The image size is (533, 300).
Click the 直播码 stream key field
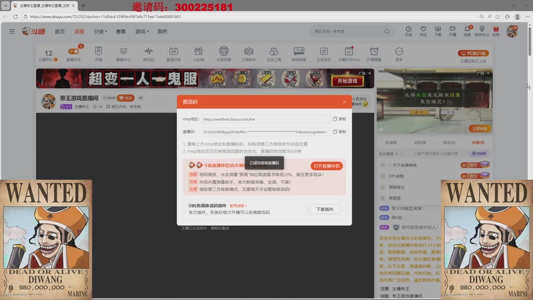click(265, 131)
